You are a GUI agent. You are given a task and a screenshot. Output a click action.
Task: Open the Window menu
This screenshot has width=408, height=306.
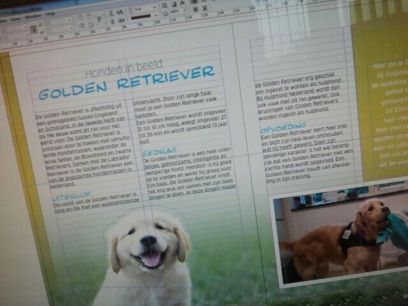tap(33, 17)
